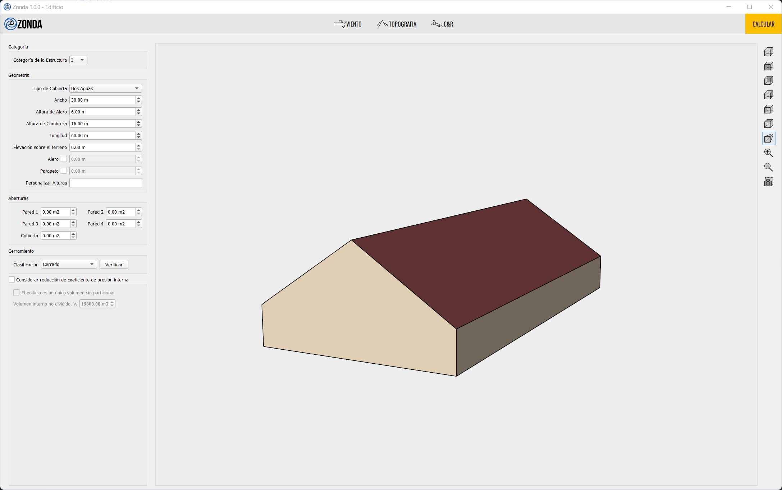Click the Verificar button
Image resolution: width=782 pixels, height=490 pixels.
coord(114,265)
